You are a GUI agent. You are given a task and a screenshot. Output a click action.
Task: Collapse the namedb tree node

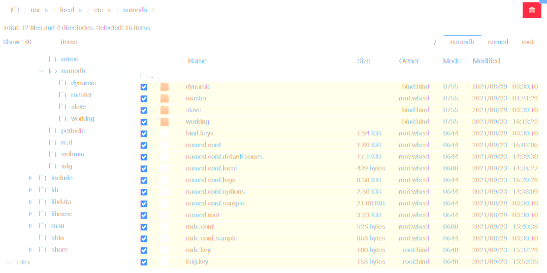[42, 72]
